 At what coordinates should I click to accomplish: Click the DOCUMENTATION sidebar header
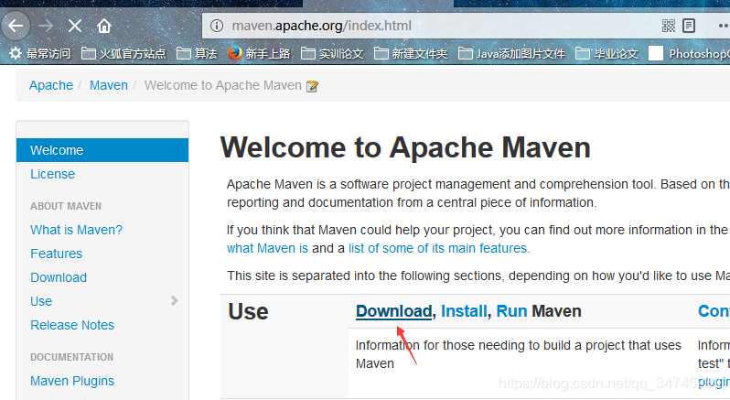tap(71, 357)
